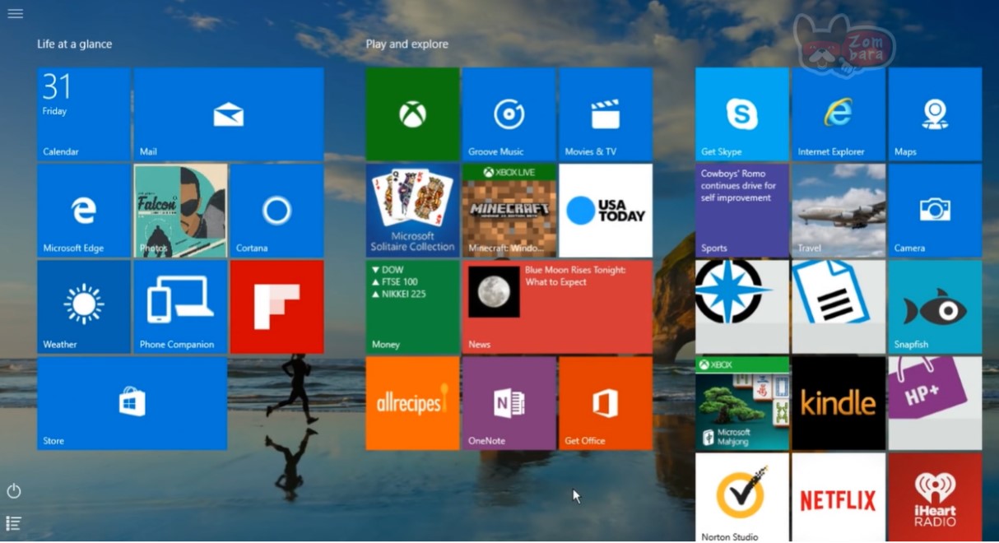Click the Get Skype tile
Screen dimensions: 999x543
point(742,114)
